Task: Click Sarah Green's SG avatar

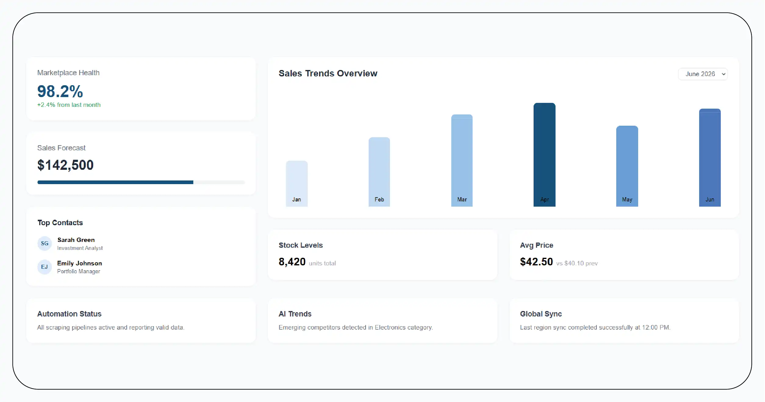Action: (x=45, y=243)
